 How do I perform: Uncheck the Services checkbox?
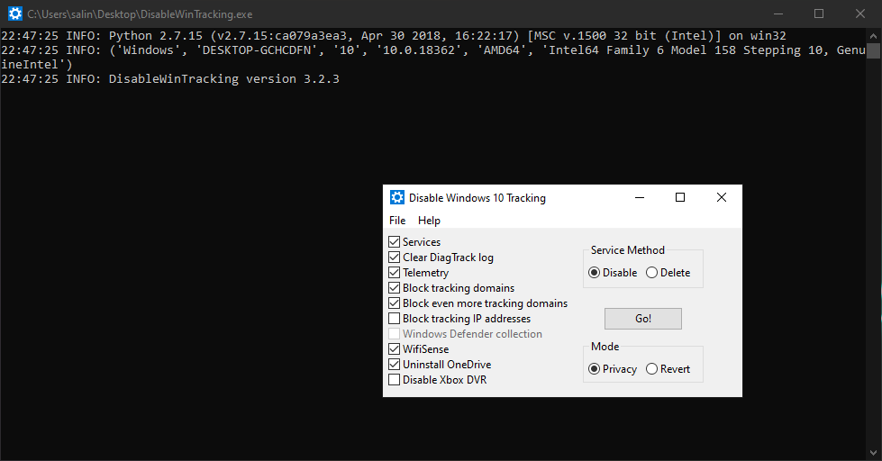(x=395, y=241)
